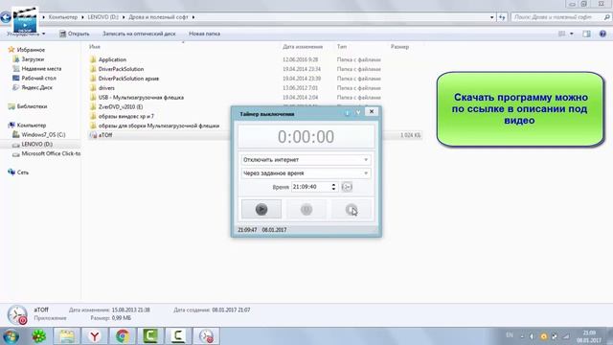Sort by the Дата изменения column header
This screenshot has height=345, width=613.
pos(303,47)
